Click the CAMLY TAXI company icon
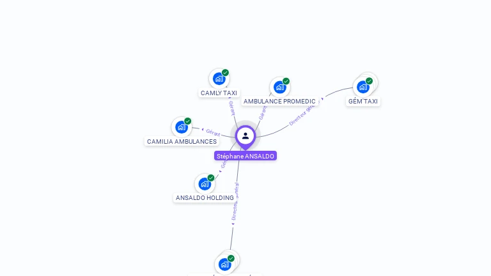The image size is (491, 276). (219, 79)
